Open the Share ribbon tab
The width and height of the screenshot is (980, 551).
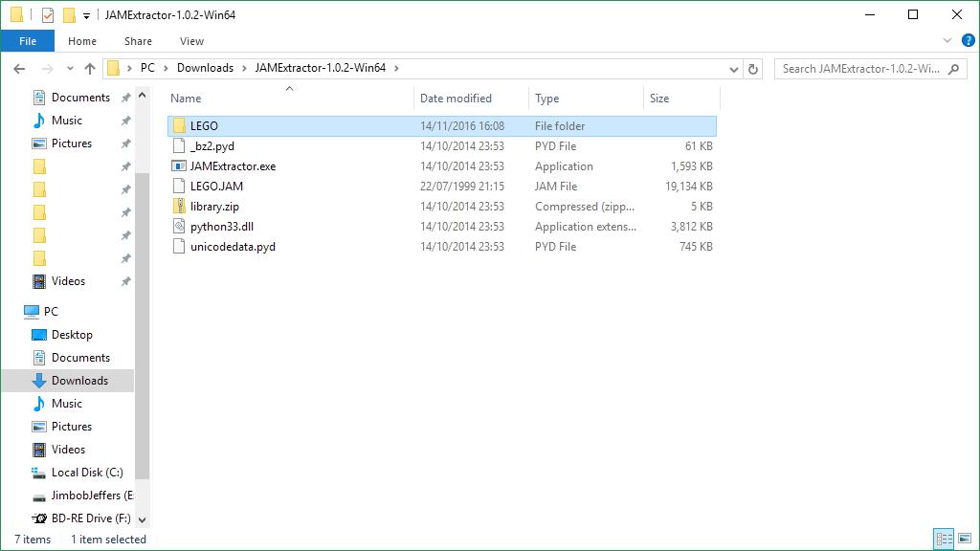[138, 40]
